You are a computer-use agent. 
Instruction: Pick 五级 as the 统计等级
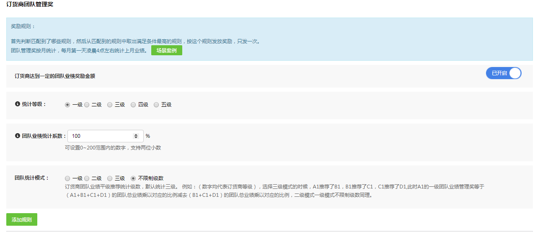(156, 105)
